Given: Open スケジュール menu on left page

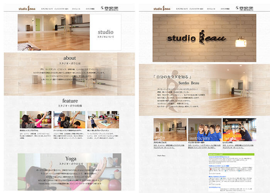Looking at the screenshot, I should (x=76, y=9).
